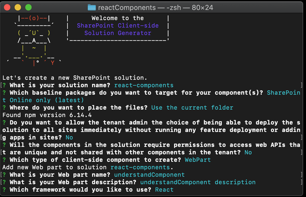Click the green question mark before 'Which framework'

4,190
